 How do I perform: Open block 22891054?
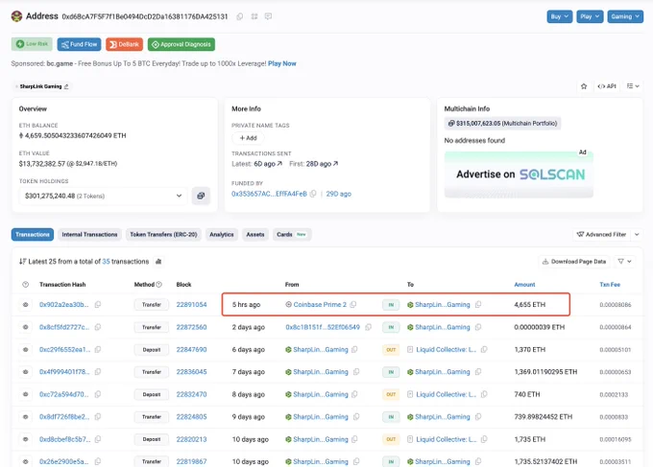(191, 304)
